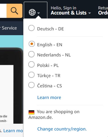Click the German flag icon

pyautogui.click(x=31, y=112)
